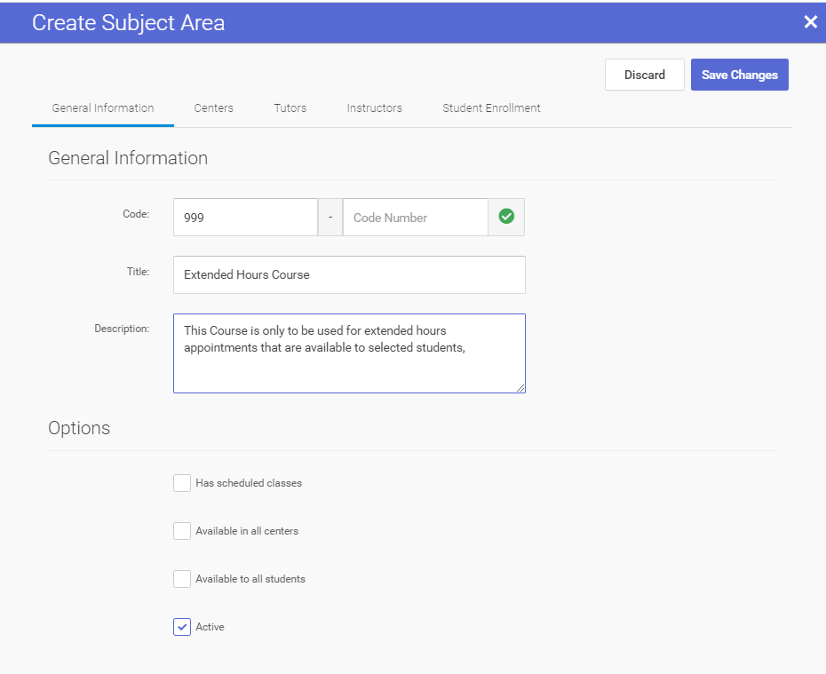Close the Create Subject Area dialog

click(810, 22)
